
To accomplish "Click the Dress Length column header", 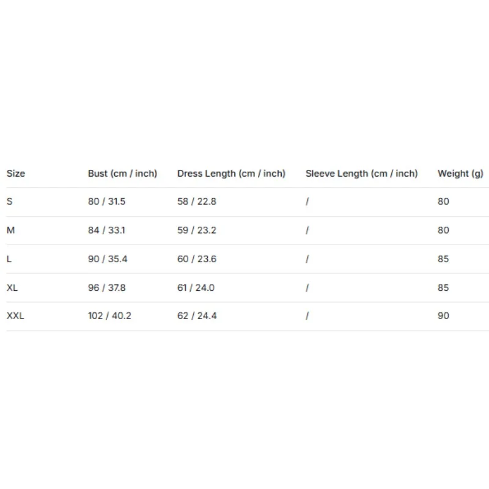I will pyautogui.click(x=232, y=174).
